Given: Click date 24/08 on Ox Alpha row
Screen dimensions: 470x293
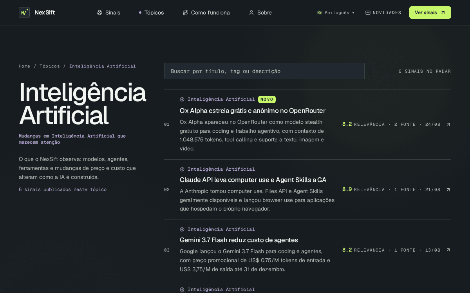Looking at the screenshot, I should pos(433,124).
